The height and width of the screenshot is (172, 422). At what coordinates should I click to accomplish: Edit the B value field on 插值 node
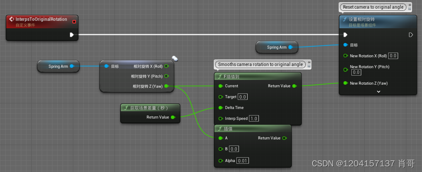point(234,149)
